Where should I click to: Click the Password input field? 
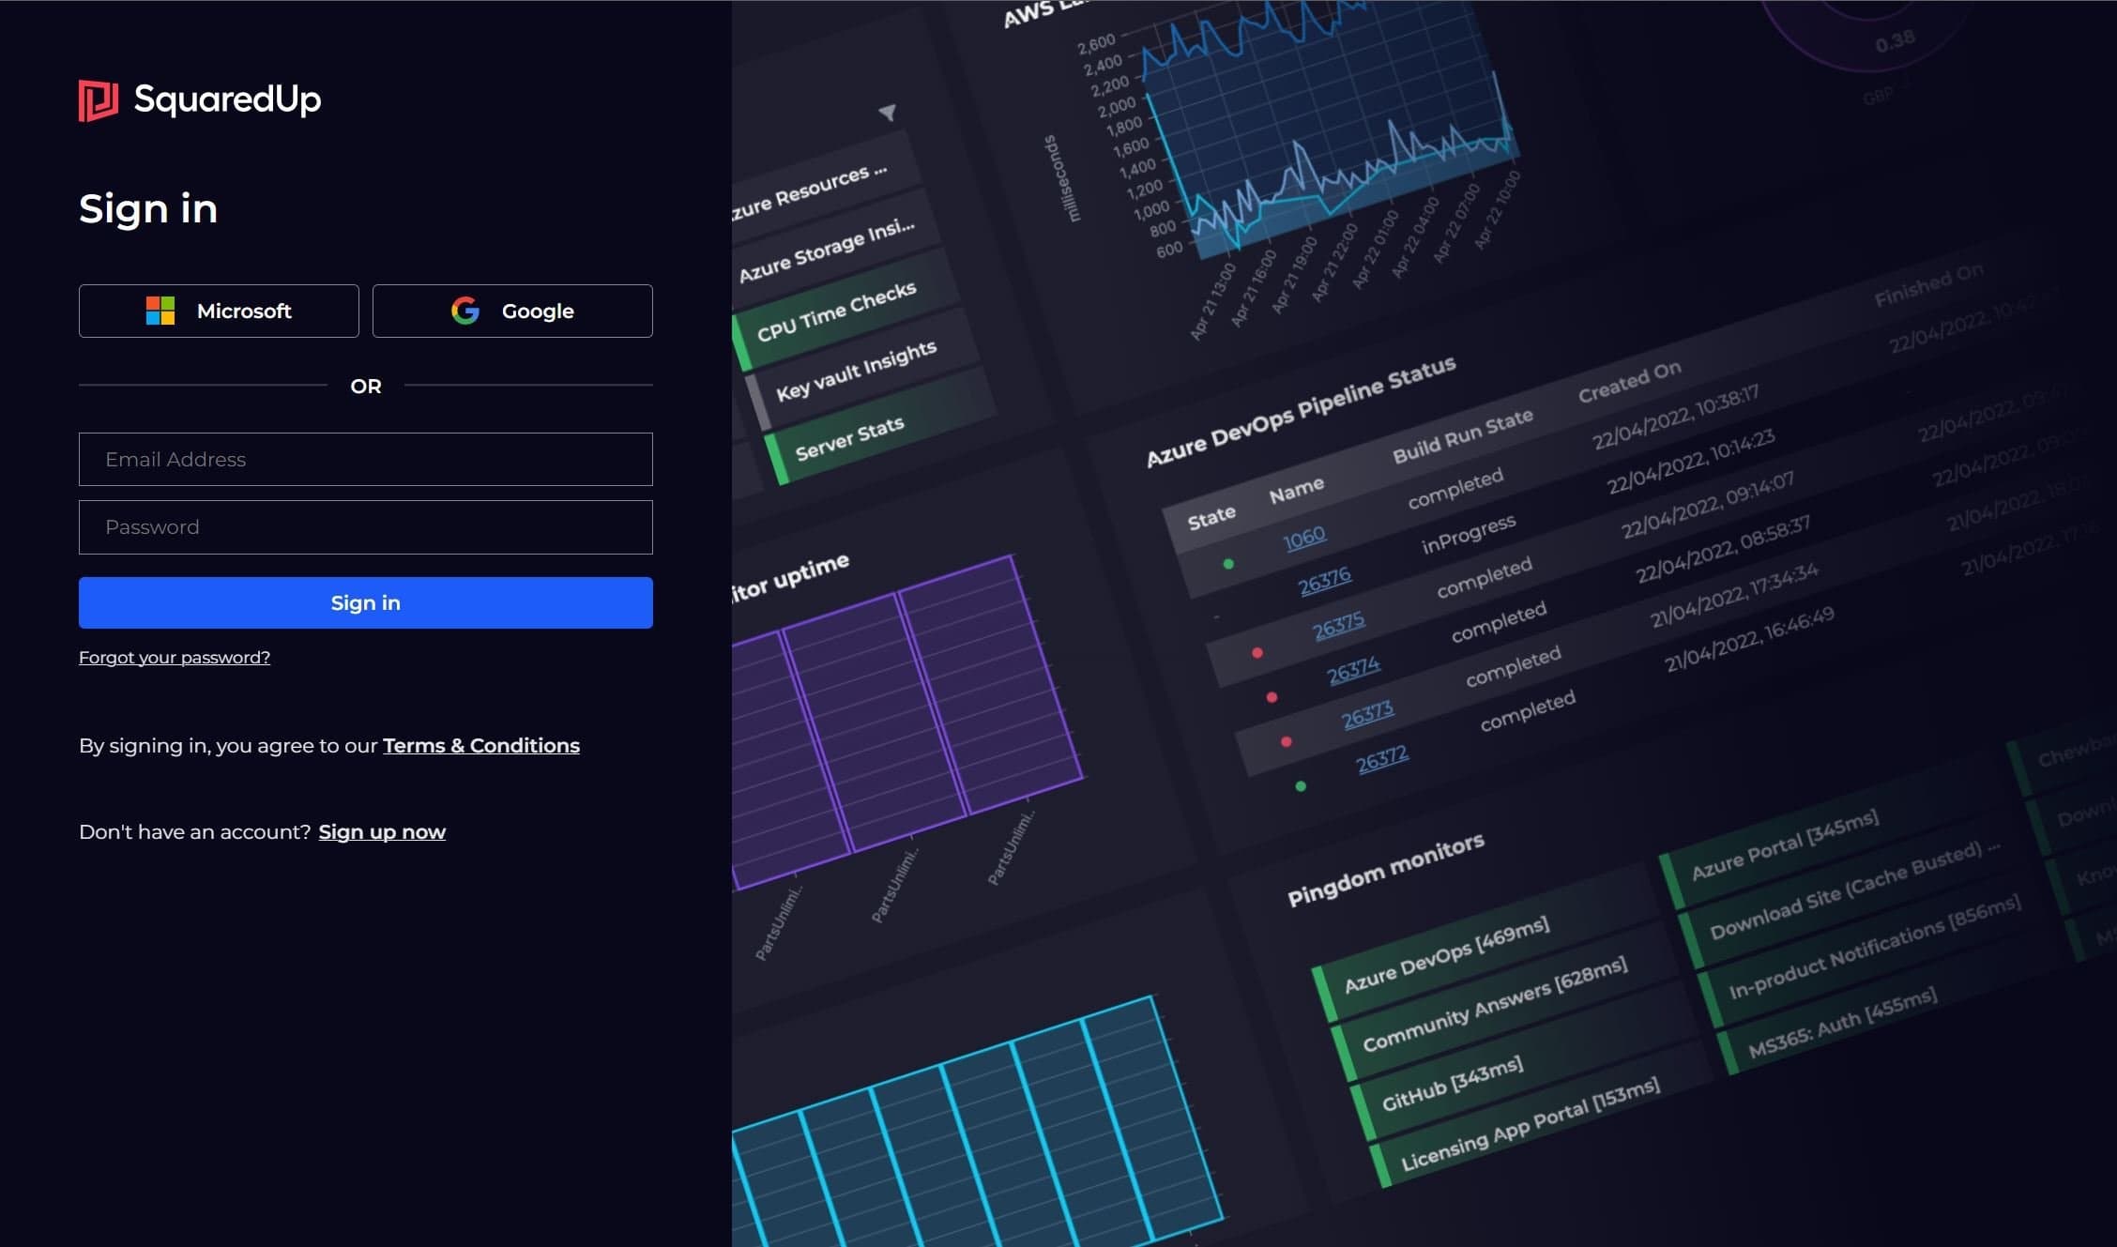(365, 526)
